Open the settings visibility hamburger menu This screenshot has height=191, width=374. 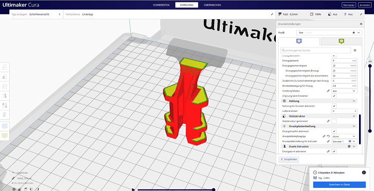click(355, 50)
